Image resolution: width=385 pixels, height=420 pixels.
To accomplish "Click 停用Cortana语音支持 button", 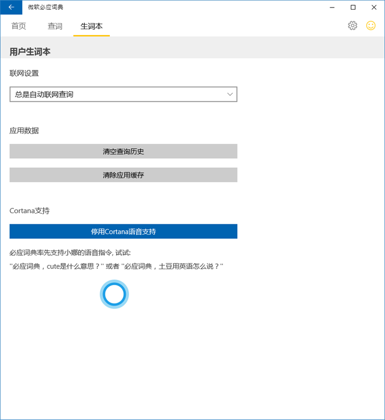I will click(x=123, y=231).
